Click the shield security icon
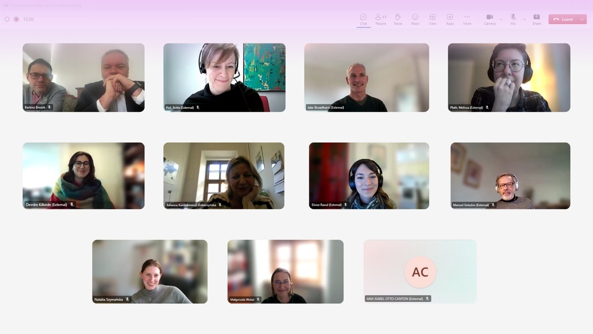 7,19
